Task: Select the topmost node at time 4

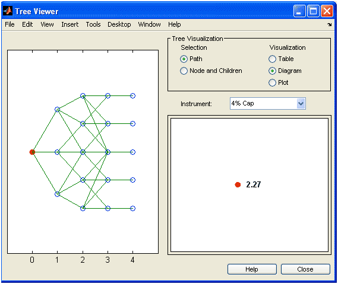Action: (x=133, y=95)
